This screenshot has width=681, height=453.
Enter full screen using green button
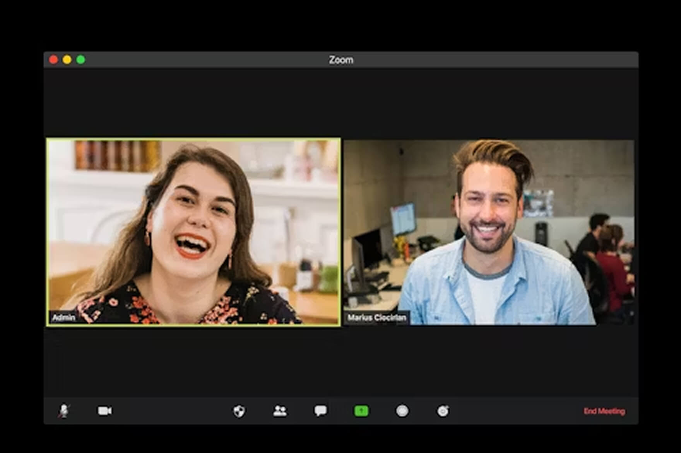point(80,60)
